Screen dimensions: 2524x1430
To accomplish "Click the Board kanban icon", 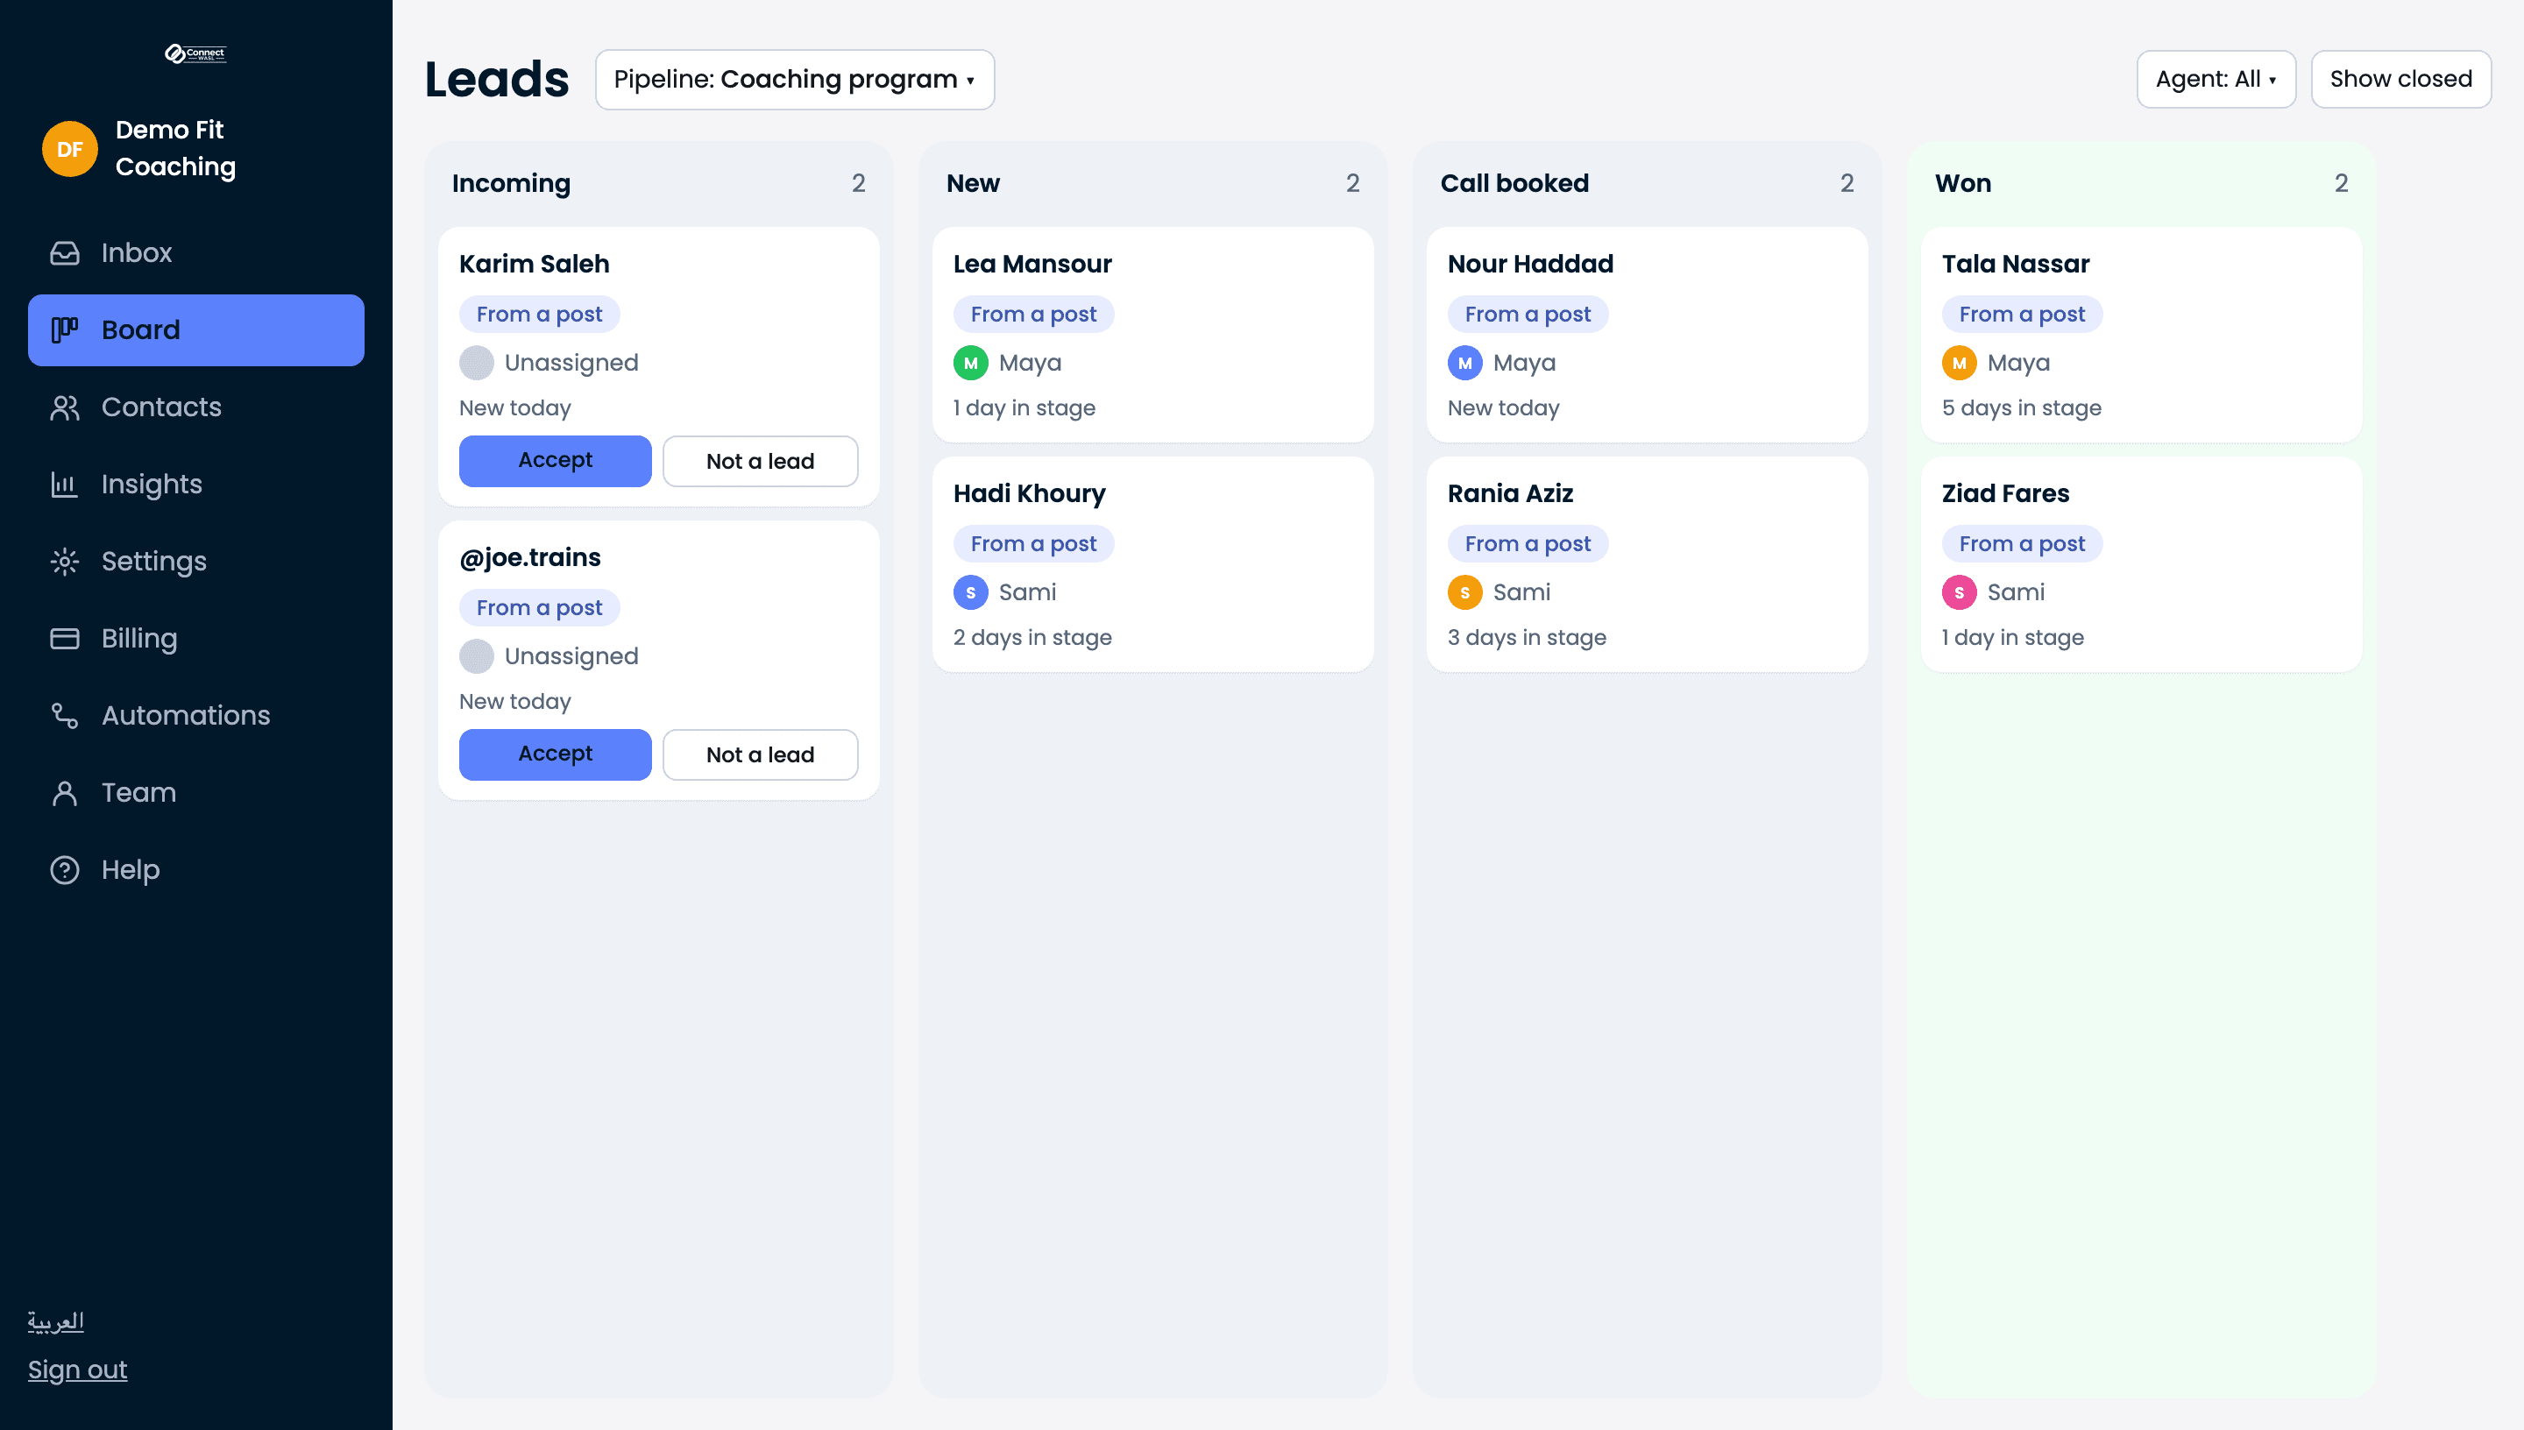I will click(x=65, y=330).
